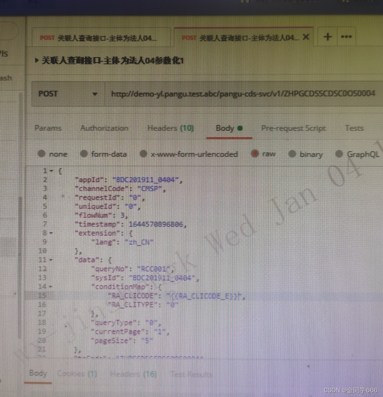Click the "sysId" line in data object
383x397 pixels.
145,278
